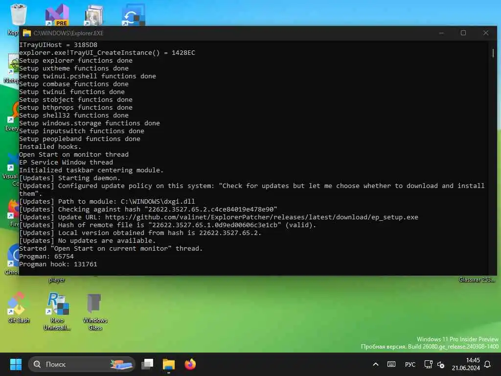The height and width of the screenshot is (376, 501).
Task: Switch input language РУС indicator
Action: (410, 364)
